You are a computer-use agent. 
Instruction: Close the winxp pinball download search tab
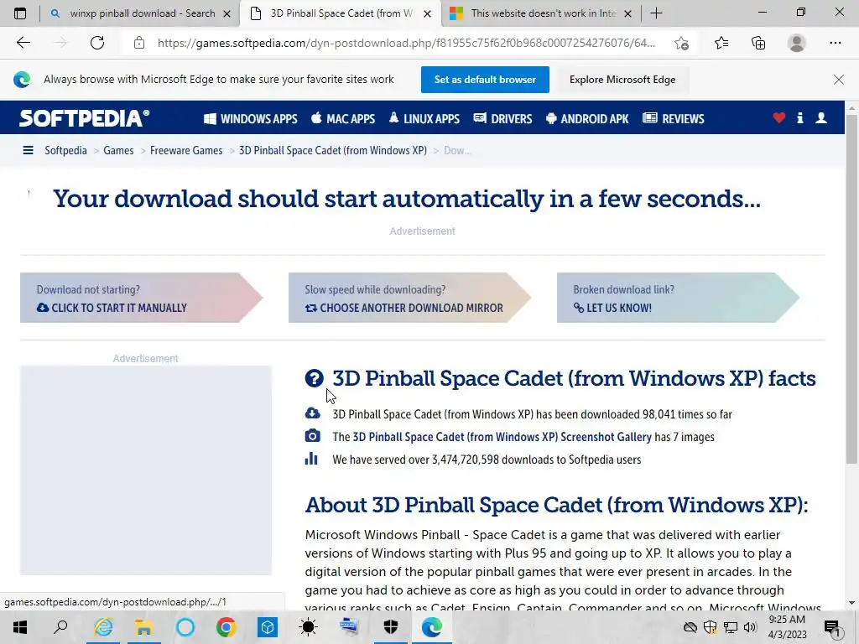(x=226, y=13)
